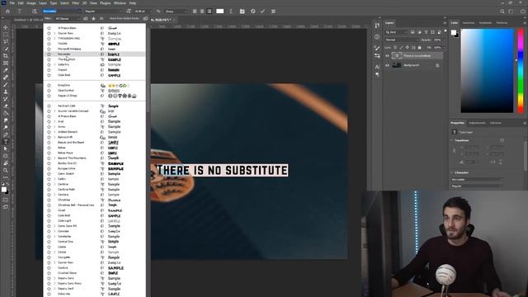Open the anti-aliasing Sharp dropdown
This screenshot has width=528, height=297.
(x=176, y=11)
